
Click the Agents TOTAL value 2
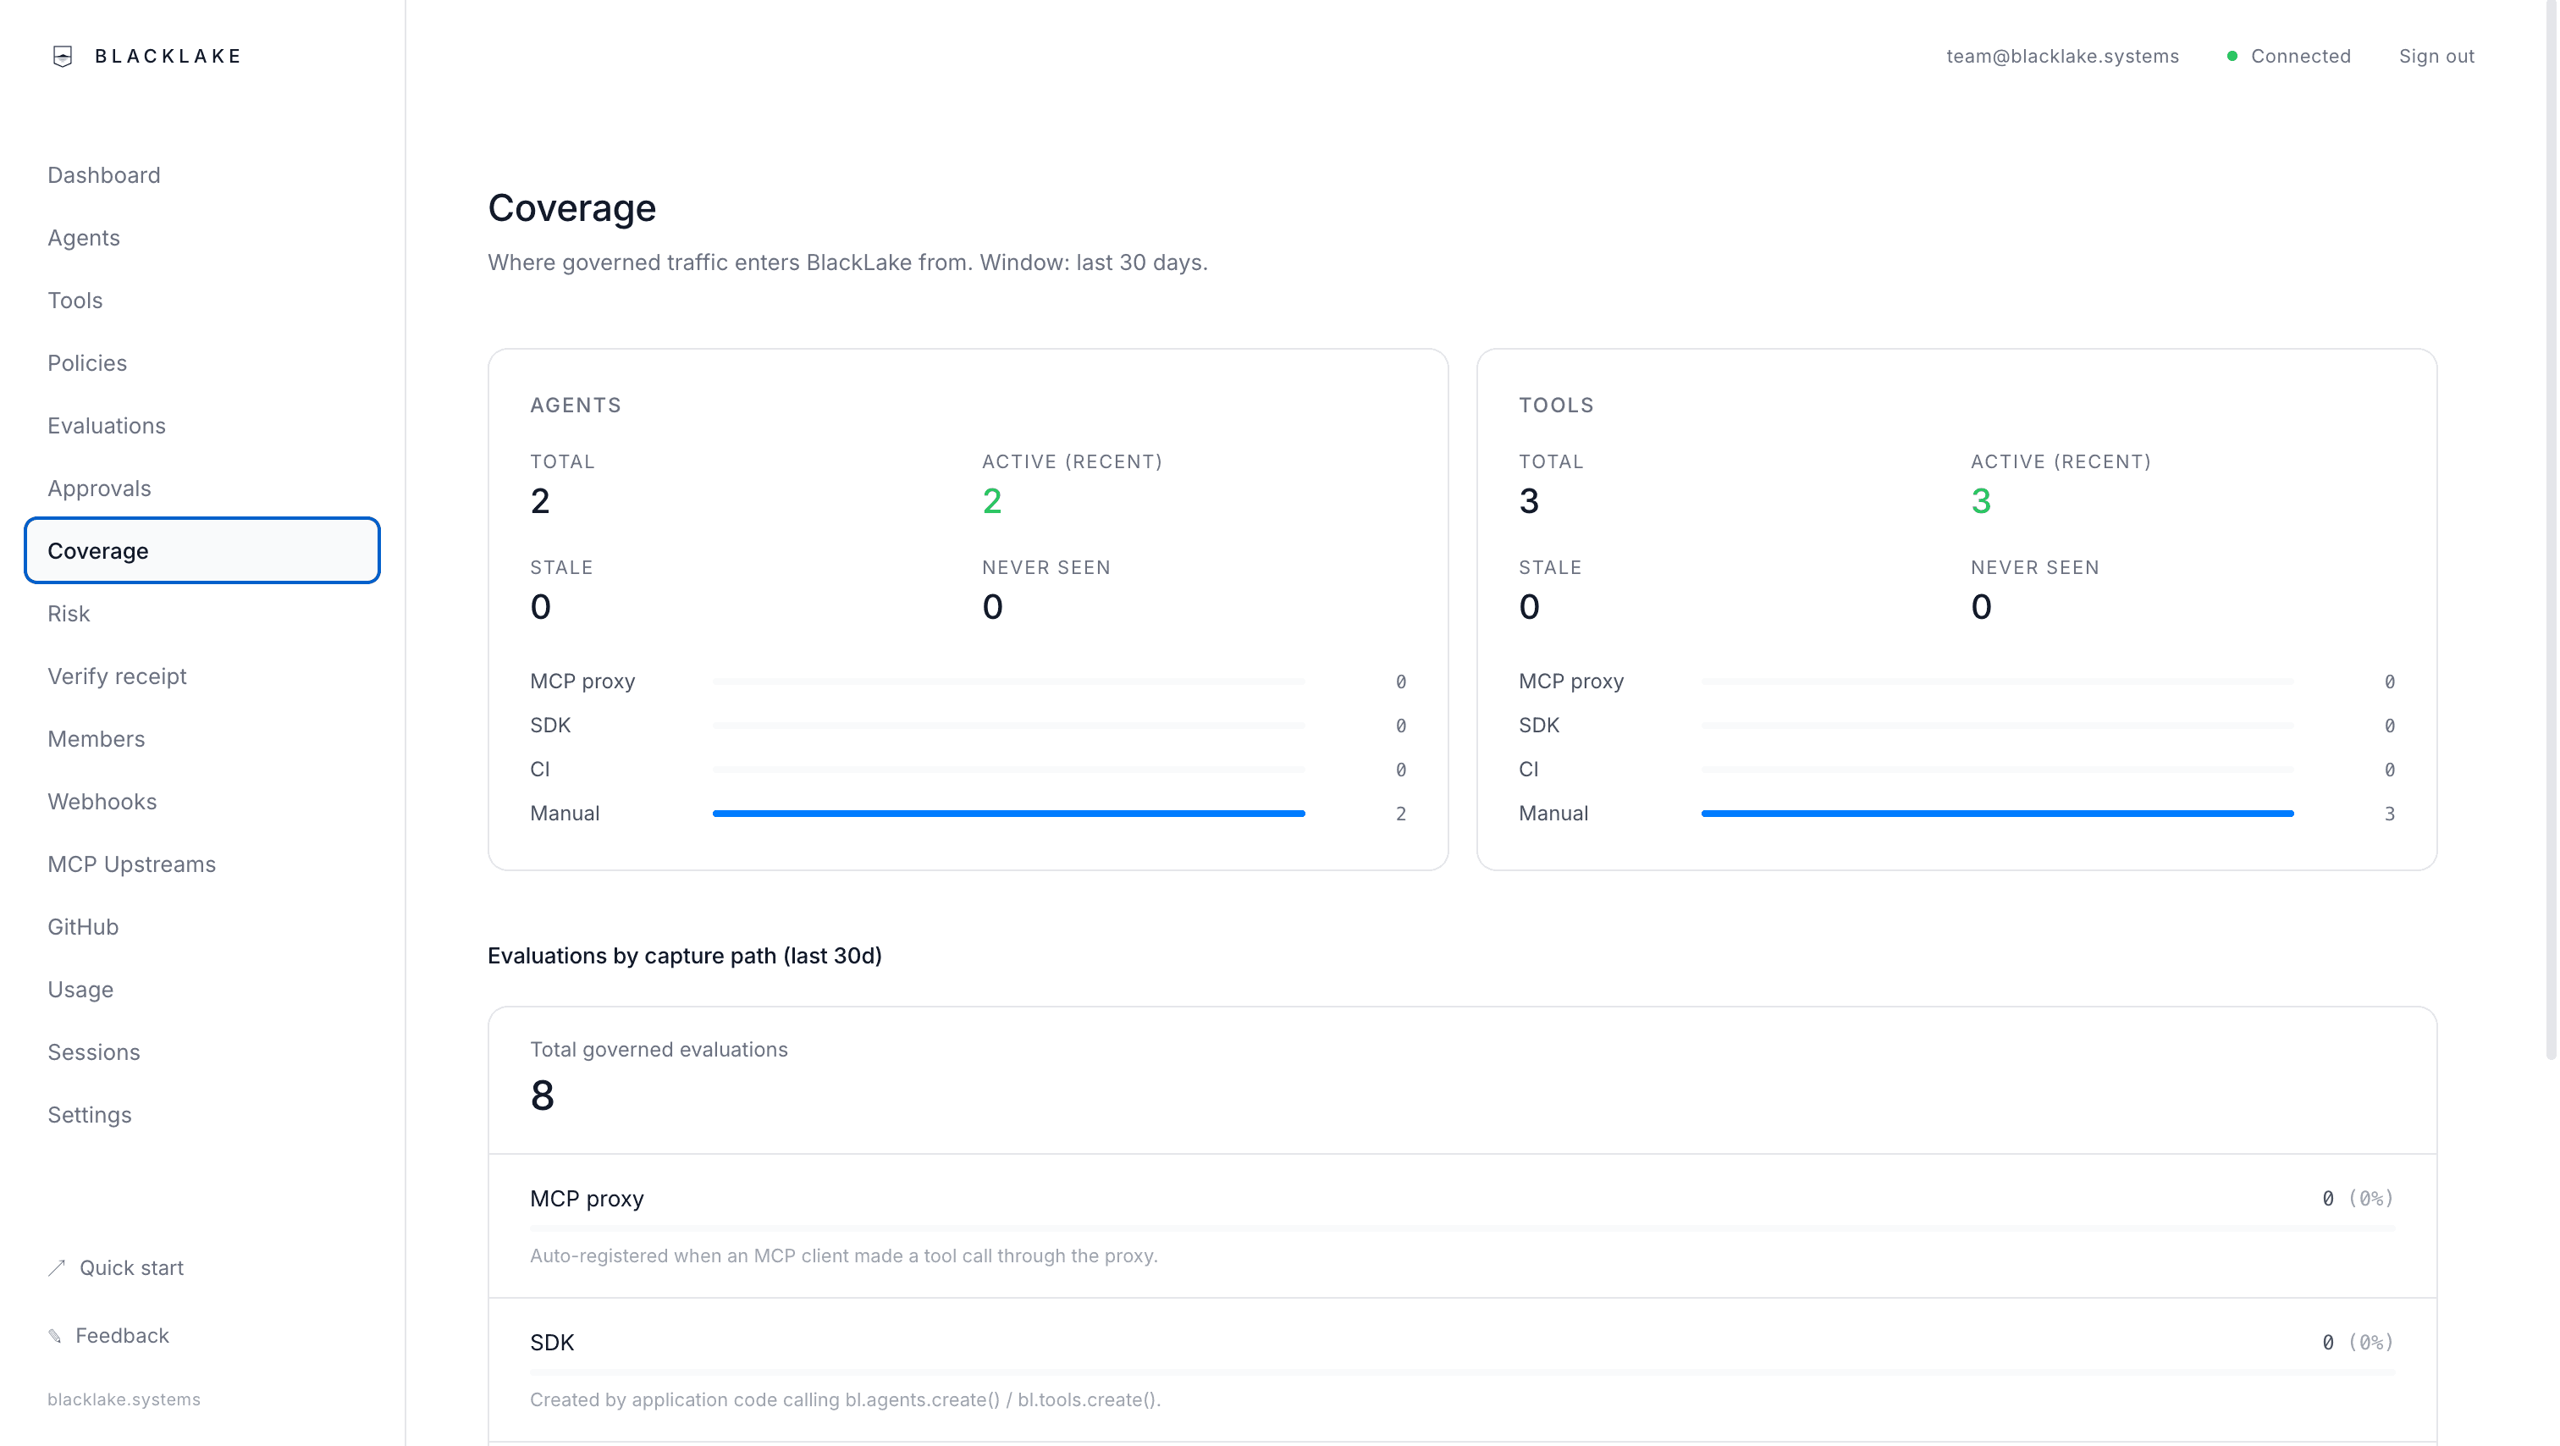tap(539, 501)
